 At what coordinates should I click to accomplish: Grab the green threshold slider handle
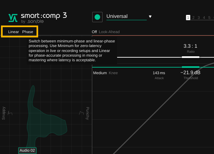tap(190, 67)
